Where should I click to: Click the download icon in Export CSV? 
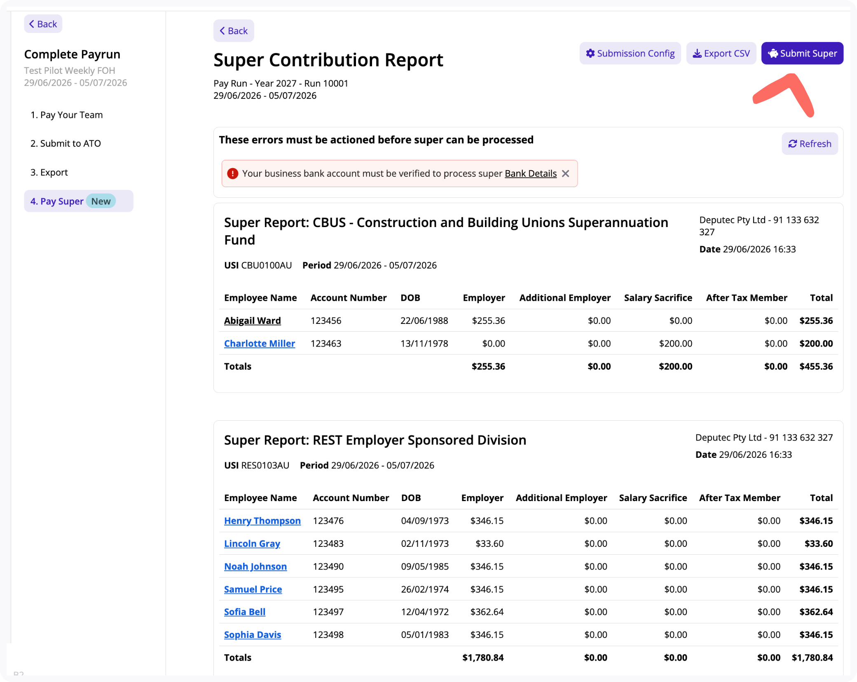697,54
